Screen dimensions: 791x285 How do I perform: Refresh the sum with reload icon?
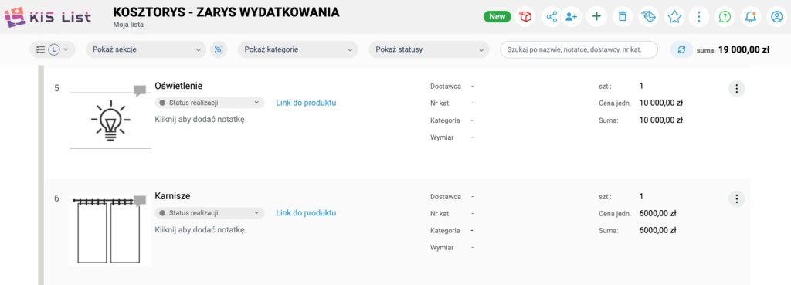tap(681, 49)
